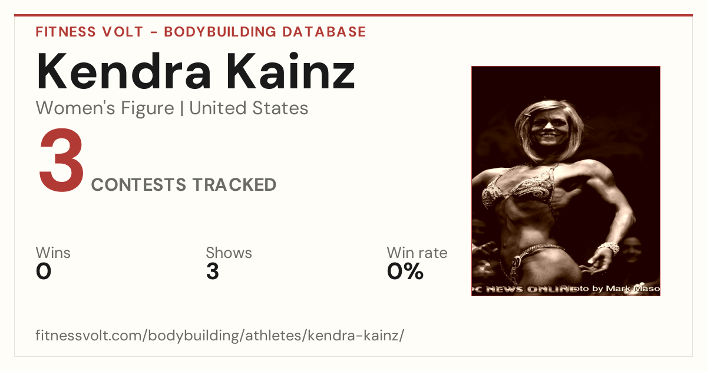This screenshot has height=371, width=707.
Task: Open the fitnessvolt.com athlete URL
Action: tap(220, 336)
